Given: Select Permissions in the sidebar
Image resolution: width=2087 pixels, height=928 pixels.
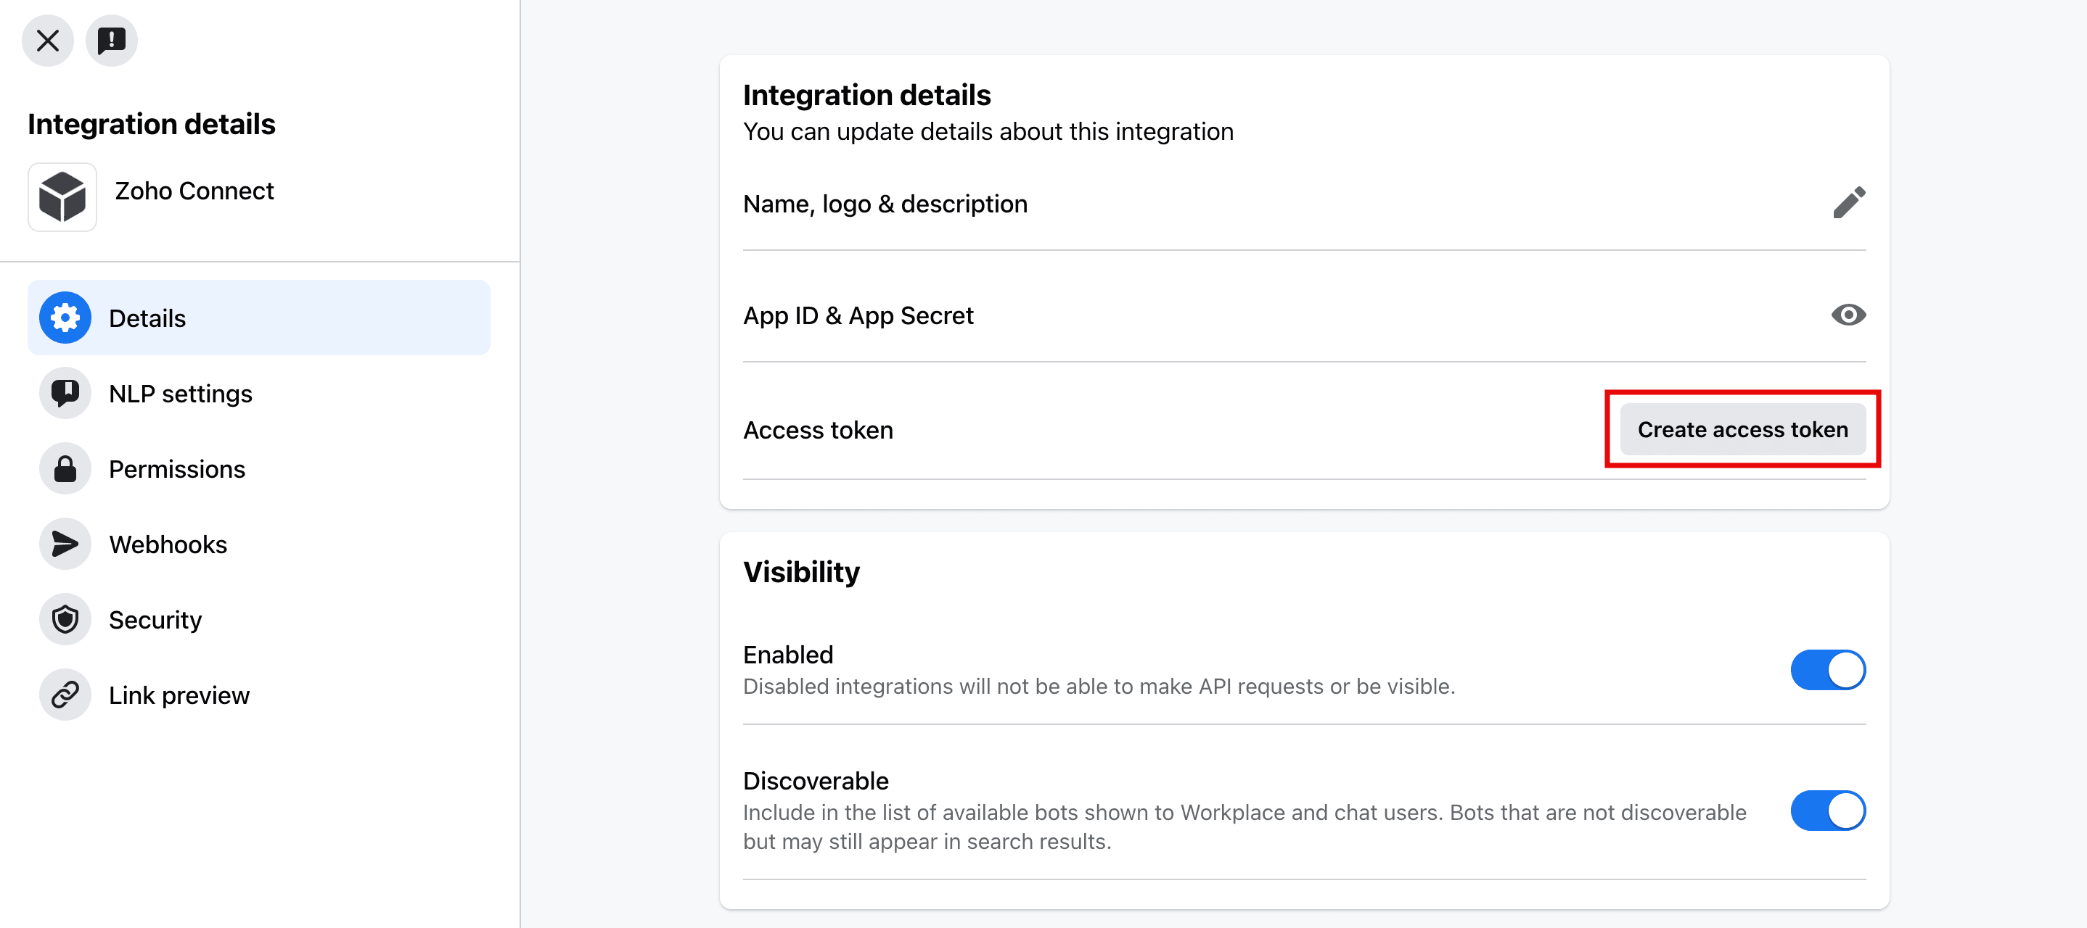Looking at the screenshot, I should tap(176, 469).
